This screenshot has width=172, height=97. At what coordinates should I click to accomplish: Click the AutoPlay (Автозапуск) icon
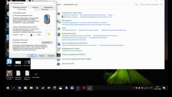pos(59,22)
